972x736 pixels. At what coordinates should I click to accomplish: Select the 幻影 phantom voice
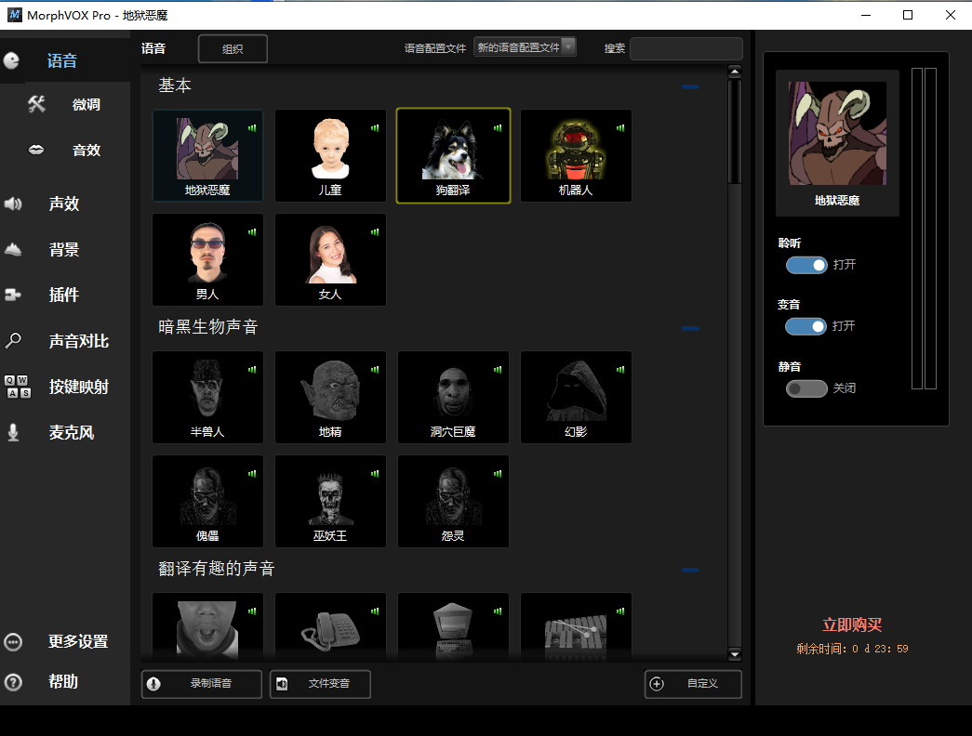[576, 397]
